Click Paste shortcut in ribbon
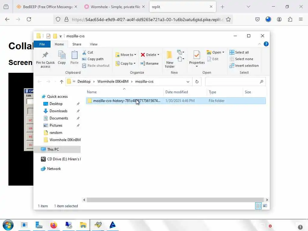308x231 pixels. 96,66
